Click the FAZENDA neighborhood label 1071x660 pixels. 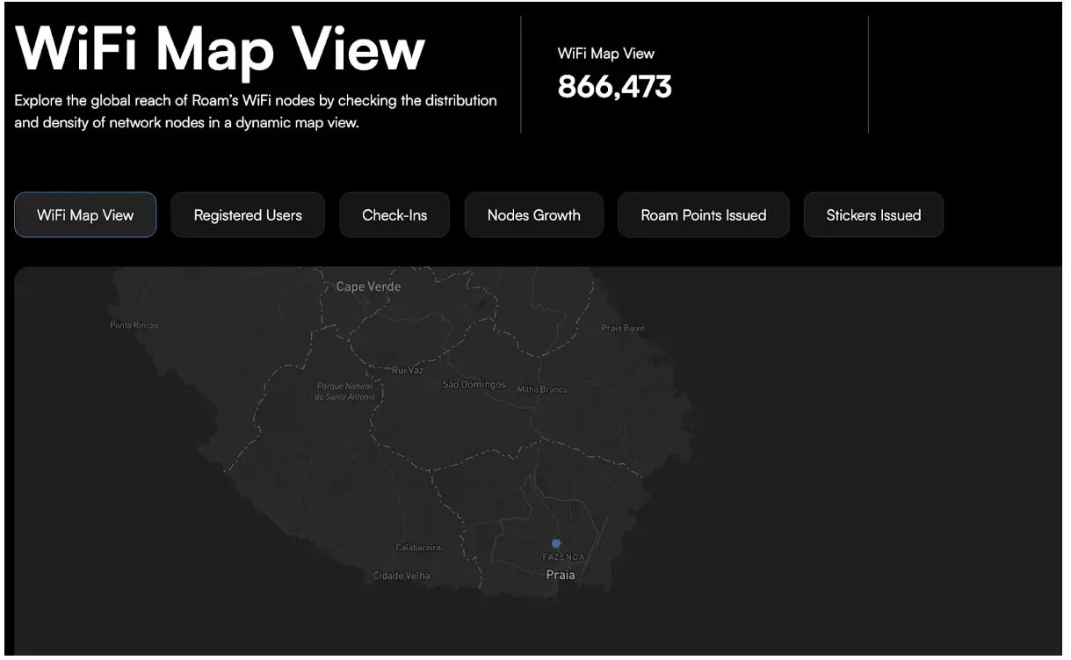pyautogui.click(x=563, y=557)
